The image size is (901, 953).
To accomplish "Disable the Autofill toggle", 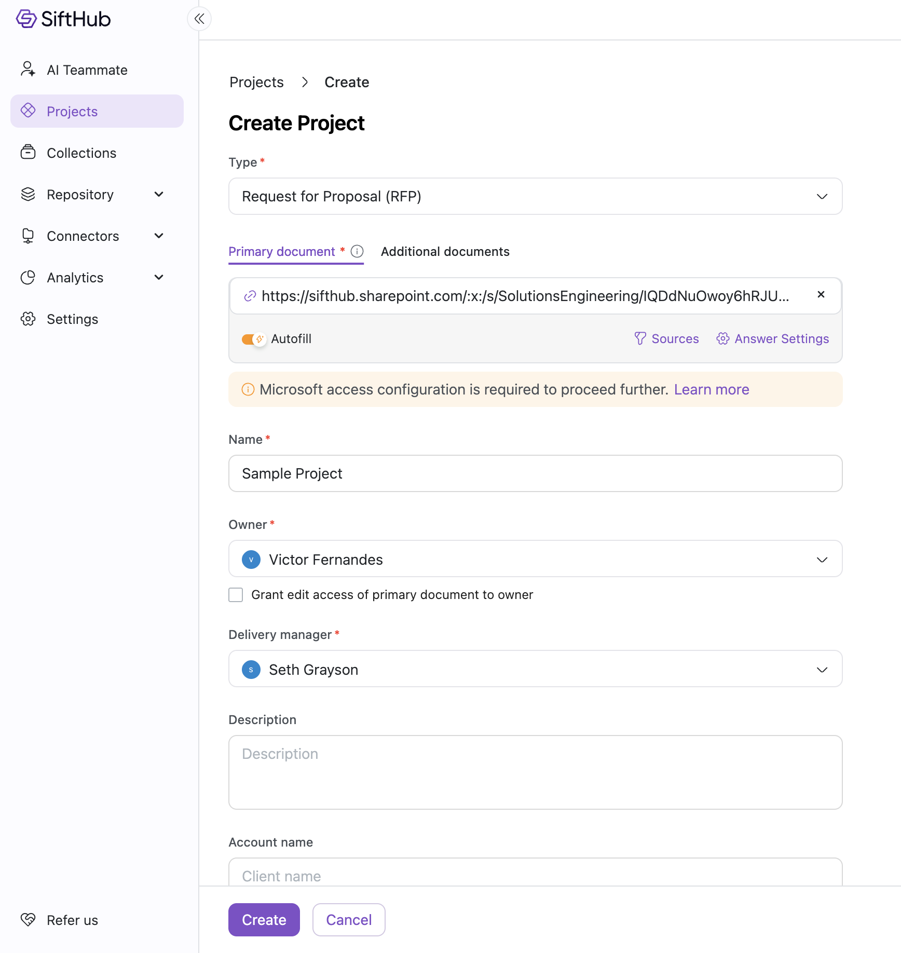I will 254,339.
